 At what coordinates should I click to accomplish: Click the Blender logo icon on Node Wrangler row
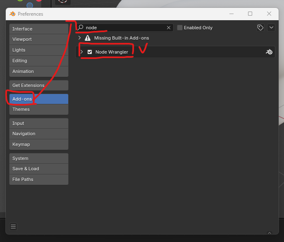pos(269,52)
